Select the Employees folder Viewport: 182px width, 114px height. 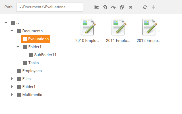(x=32, y=71)
